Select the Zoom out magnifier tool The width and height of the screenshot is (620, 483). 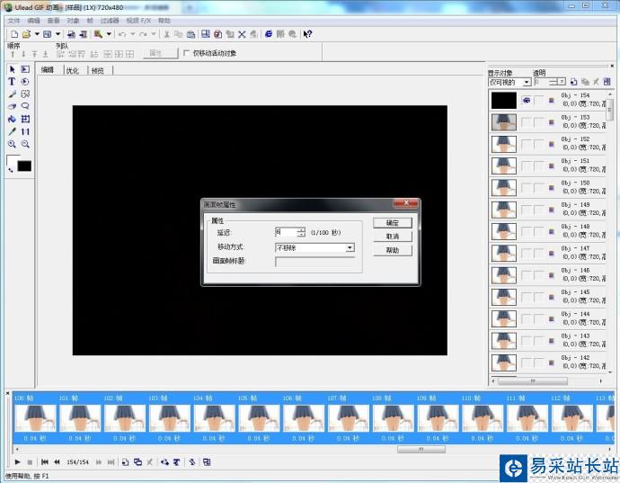coord(25,144)
